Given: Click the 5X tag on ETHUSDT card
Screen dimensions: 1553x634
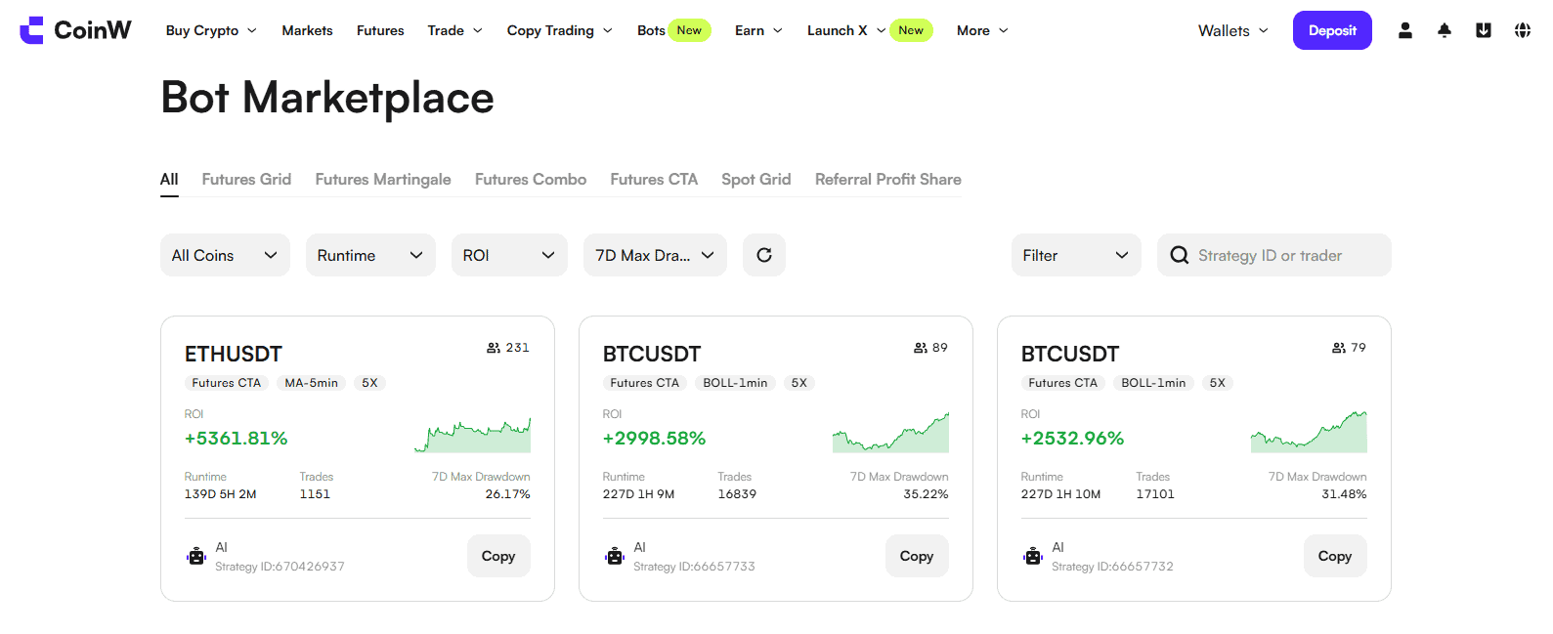Looking at the screenshot, I should click(370, 383).
